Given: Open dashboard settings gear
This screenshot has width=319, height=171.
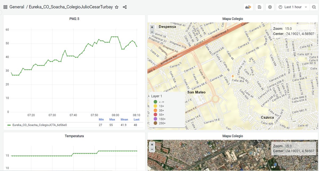Looking at the screenshot, I should coord(270,7).
